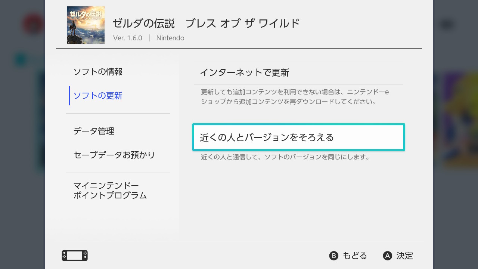
Task: Click the Nintendo publisher label
Action: (170, 38)
